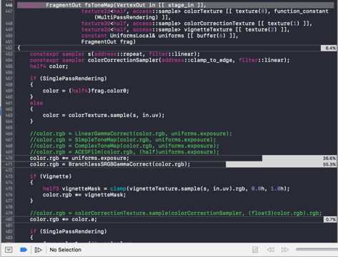Click the commented LinearGammaCorrect line
The height and width of the screenshot is (257, 338).
click(131, 133)
